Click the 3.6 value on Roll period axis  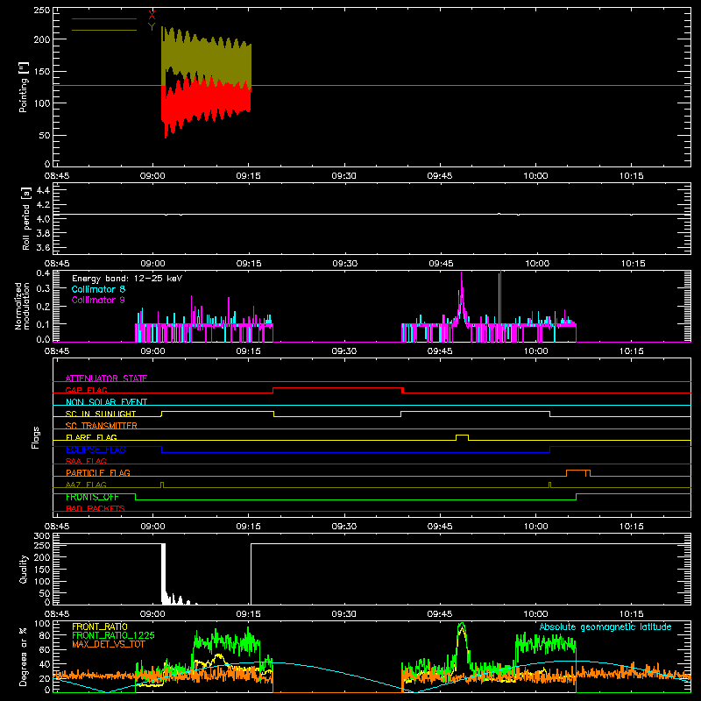coord(43,247)
